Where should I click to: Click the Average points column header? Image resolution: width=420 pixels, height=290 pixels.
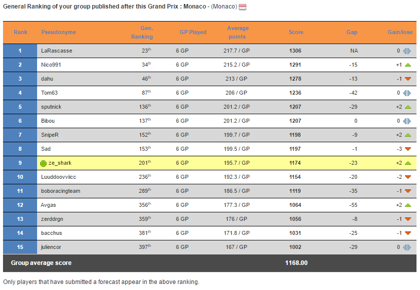coord(238,33)
